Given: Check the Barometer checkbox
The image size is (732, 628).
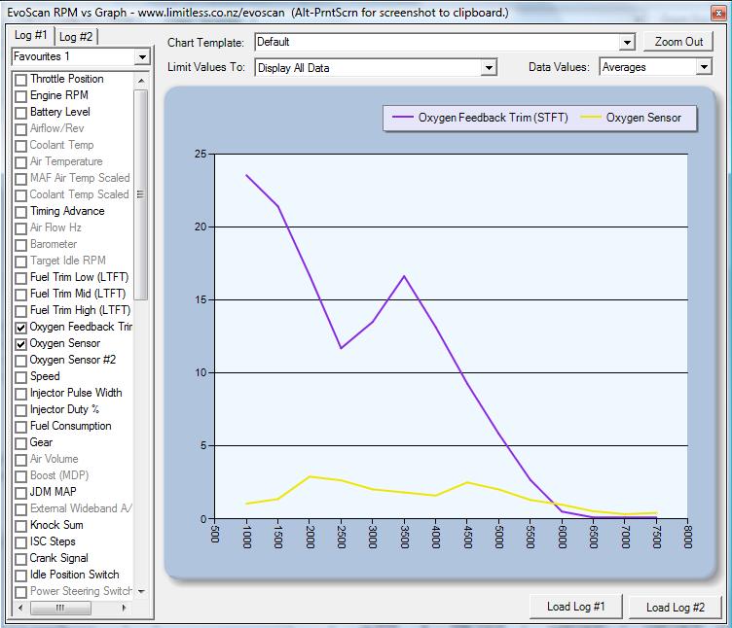Looking at the screenshot, I should (20, 245).
